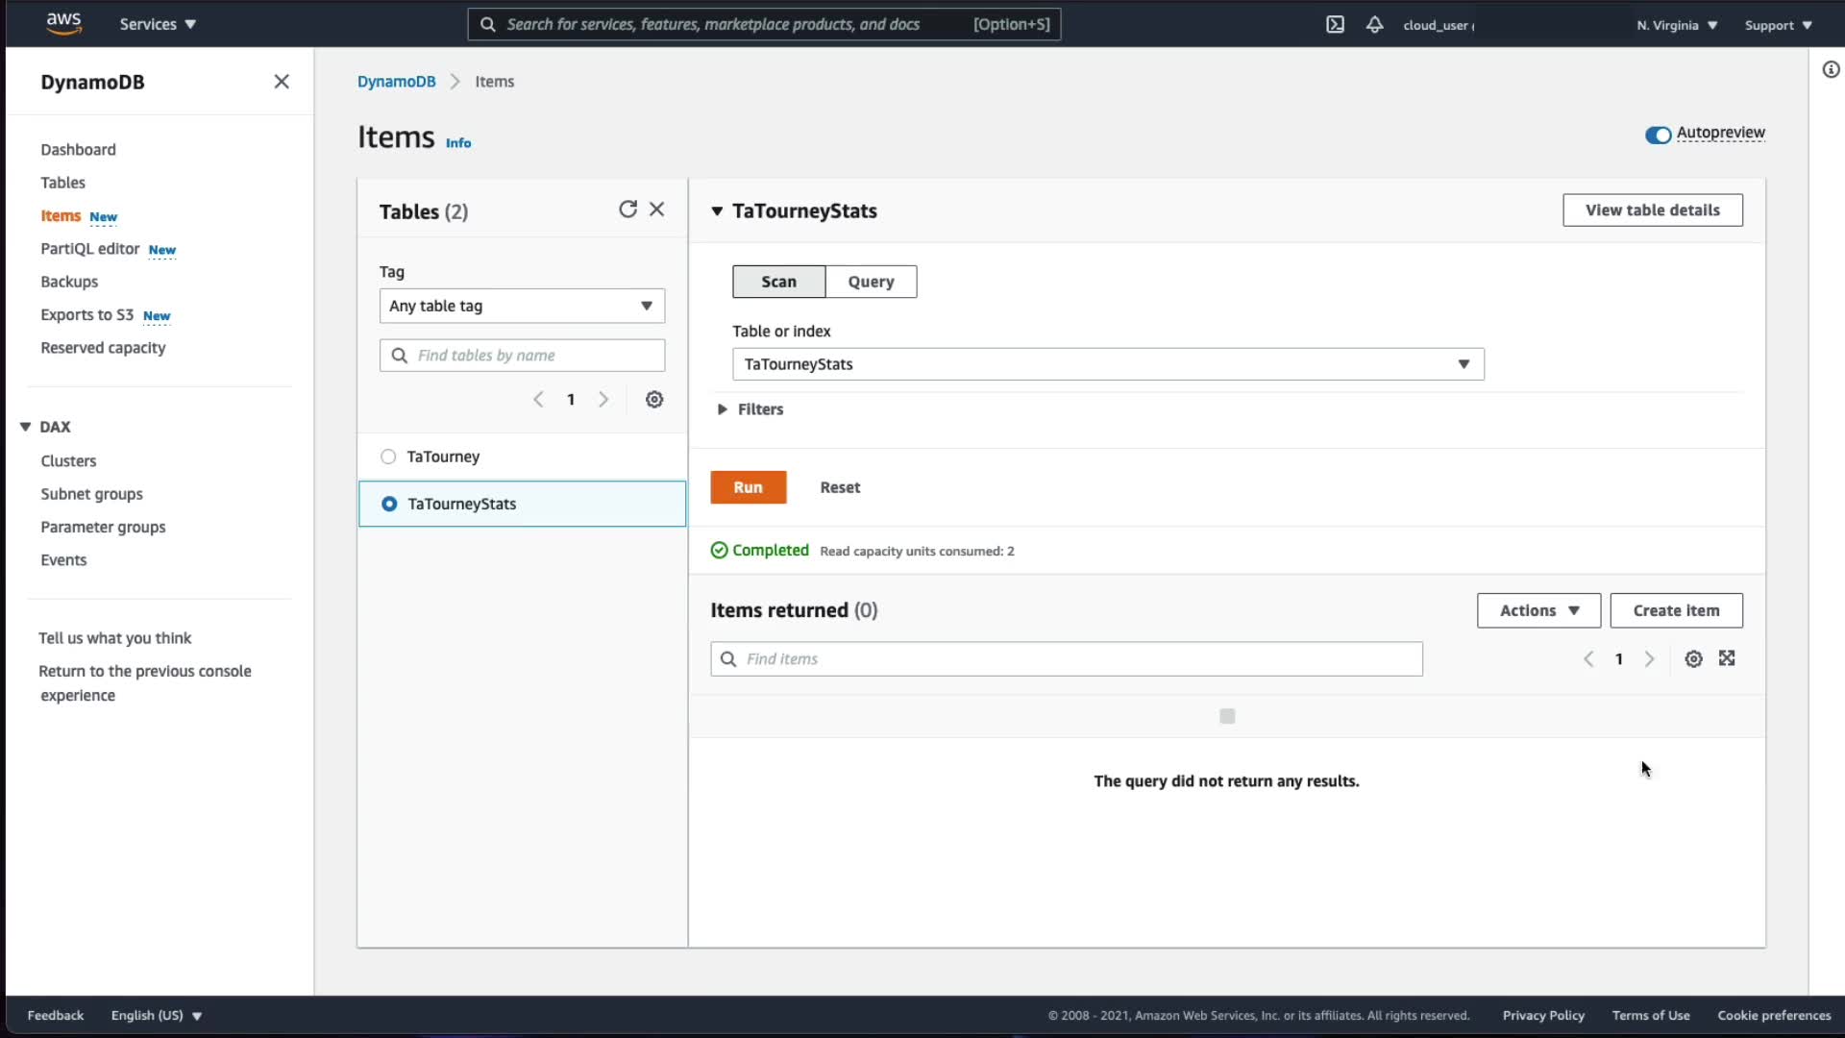Open PartiQL editor in the sidebar
1845x1038 pixels.
(90, 249)
